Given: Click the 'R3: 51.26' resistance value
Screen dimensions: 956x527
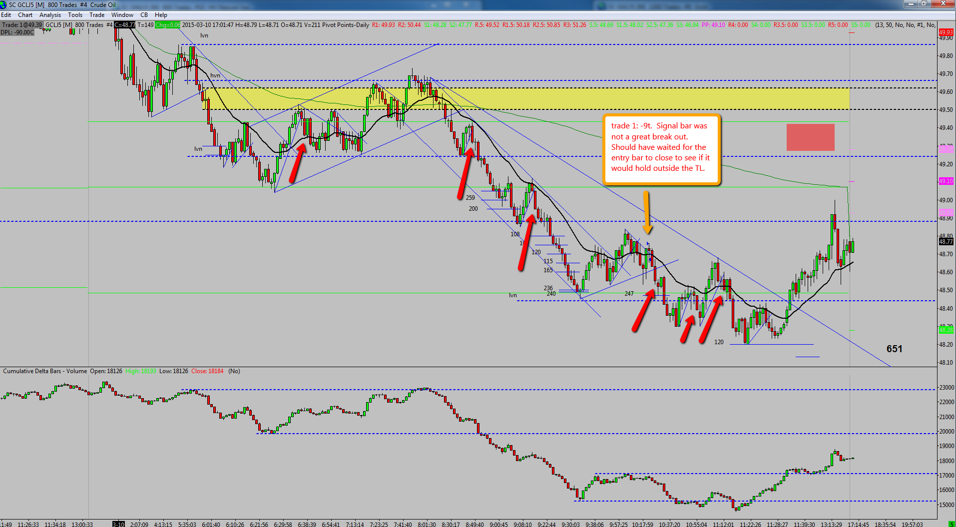Looking at the screenshot, I should tap(575, 25).
